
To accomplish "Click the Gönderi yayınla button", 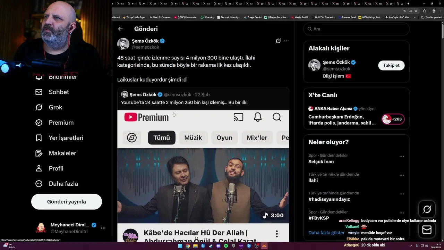I will [67, 202].
